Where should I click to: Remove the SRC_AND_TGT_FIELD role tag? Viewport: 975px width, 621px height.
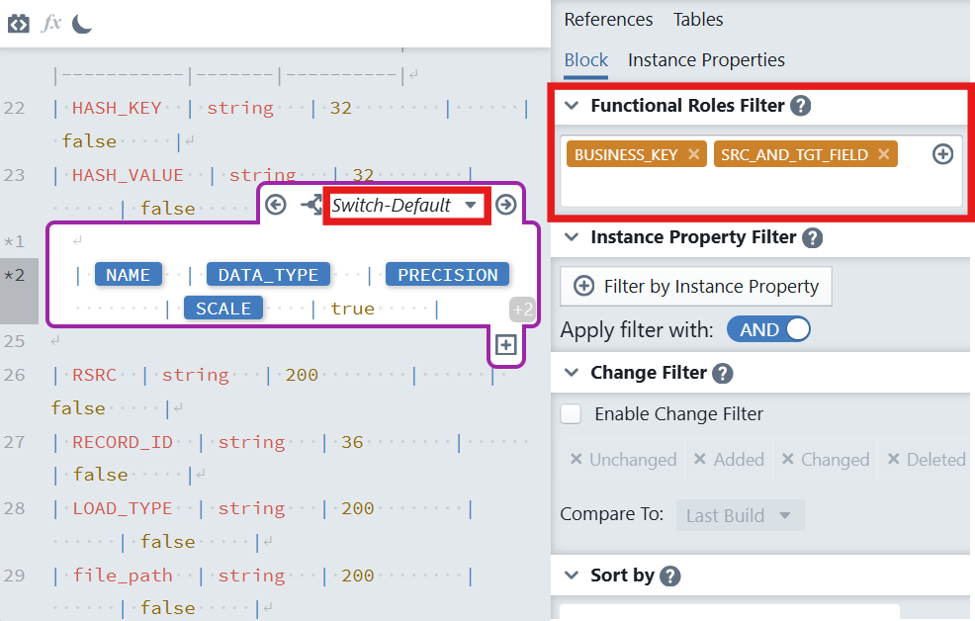tap(883, 154)
